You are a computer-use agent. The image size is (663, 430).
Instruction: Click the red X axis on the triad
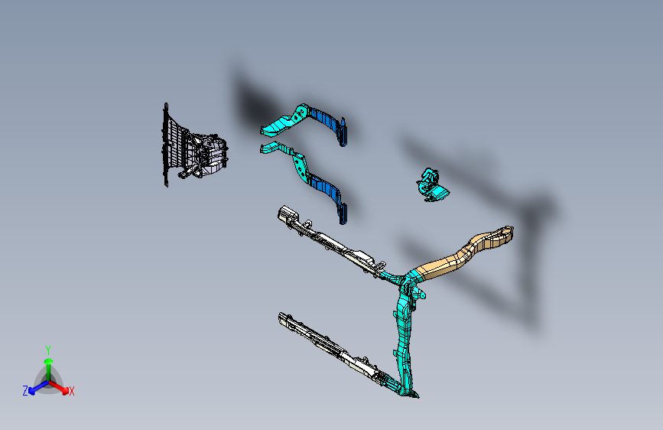point(59,387)
